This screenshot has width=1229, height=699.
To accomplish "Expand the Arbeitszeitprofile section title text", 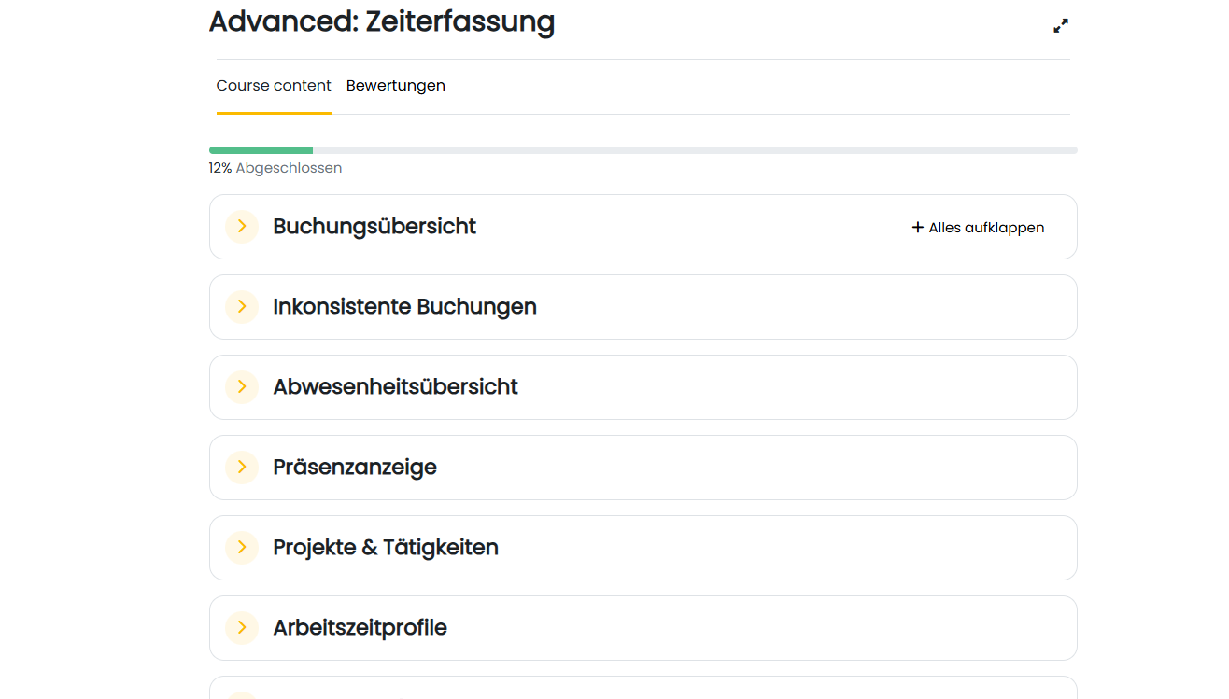I will tap(360, 628).
